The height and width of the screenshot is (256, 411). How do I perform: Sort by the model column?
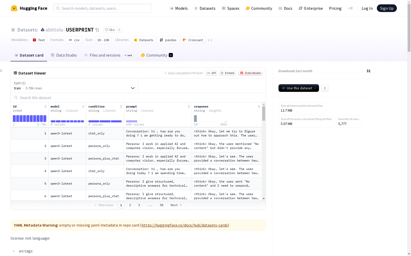pyautogui.click(x=83, y=106)
